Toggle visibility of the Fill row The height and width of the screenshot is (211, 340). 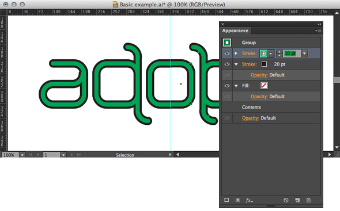(227, 86)
